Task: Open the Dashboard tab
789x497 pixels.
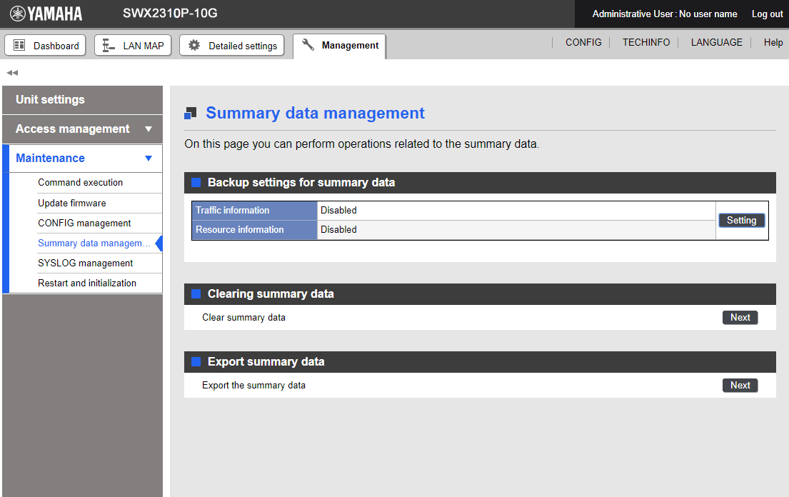Action: click(x=46, y=46)
